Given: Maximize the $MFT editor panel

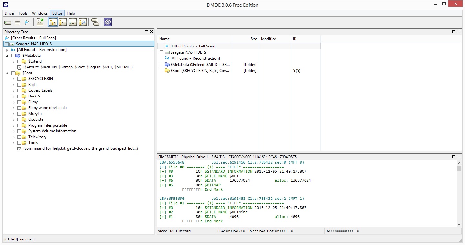Looking at the screenshot, I should pyautogui.click(x=454, y=157).
